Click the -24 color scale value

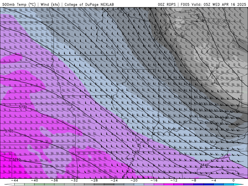[114, 180]
